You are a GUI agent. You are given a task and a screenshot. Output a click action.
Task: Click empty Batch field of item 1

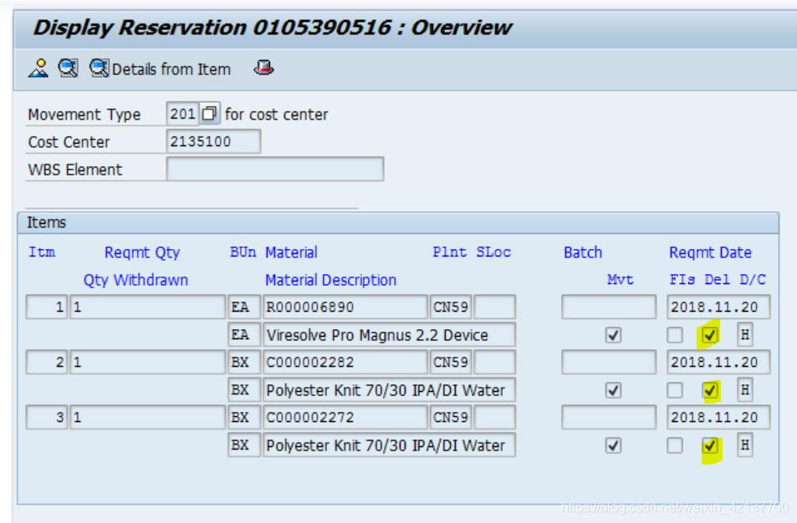[x=609, y=307]
